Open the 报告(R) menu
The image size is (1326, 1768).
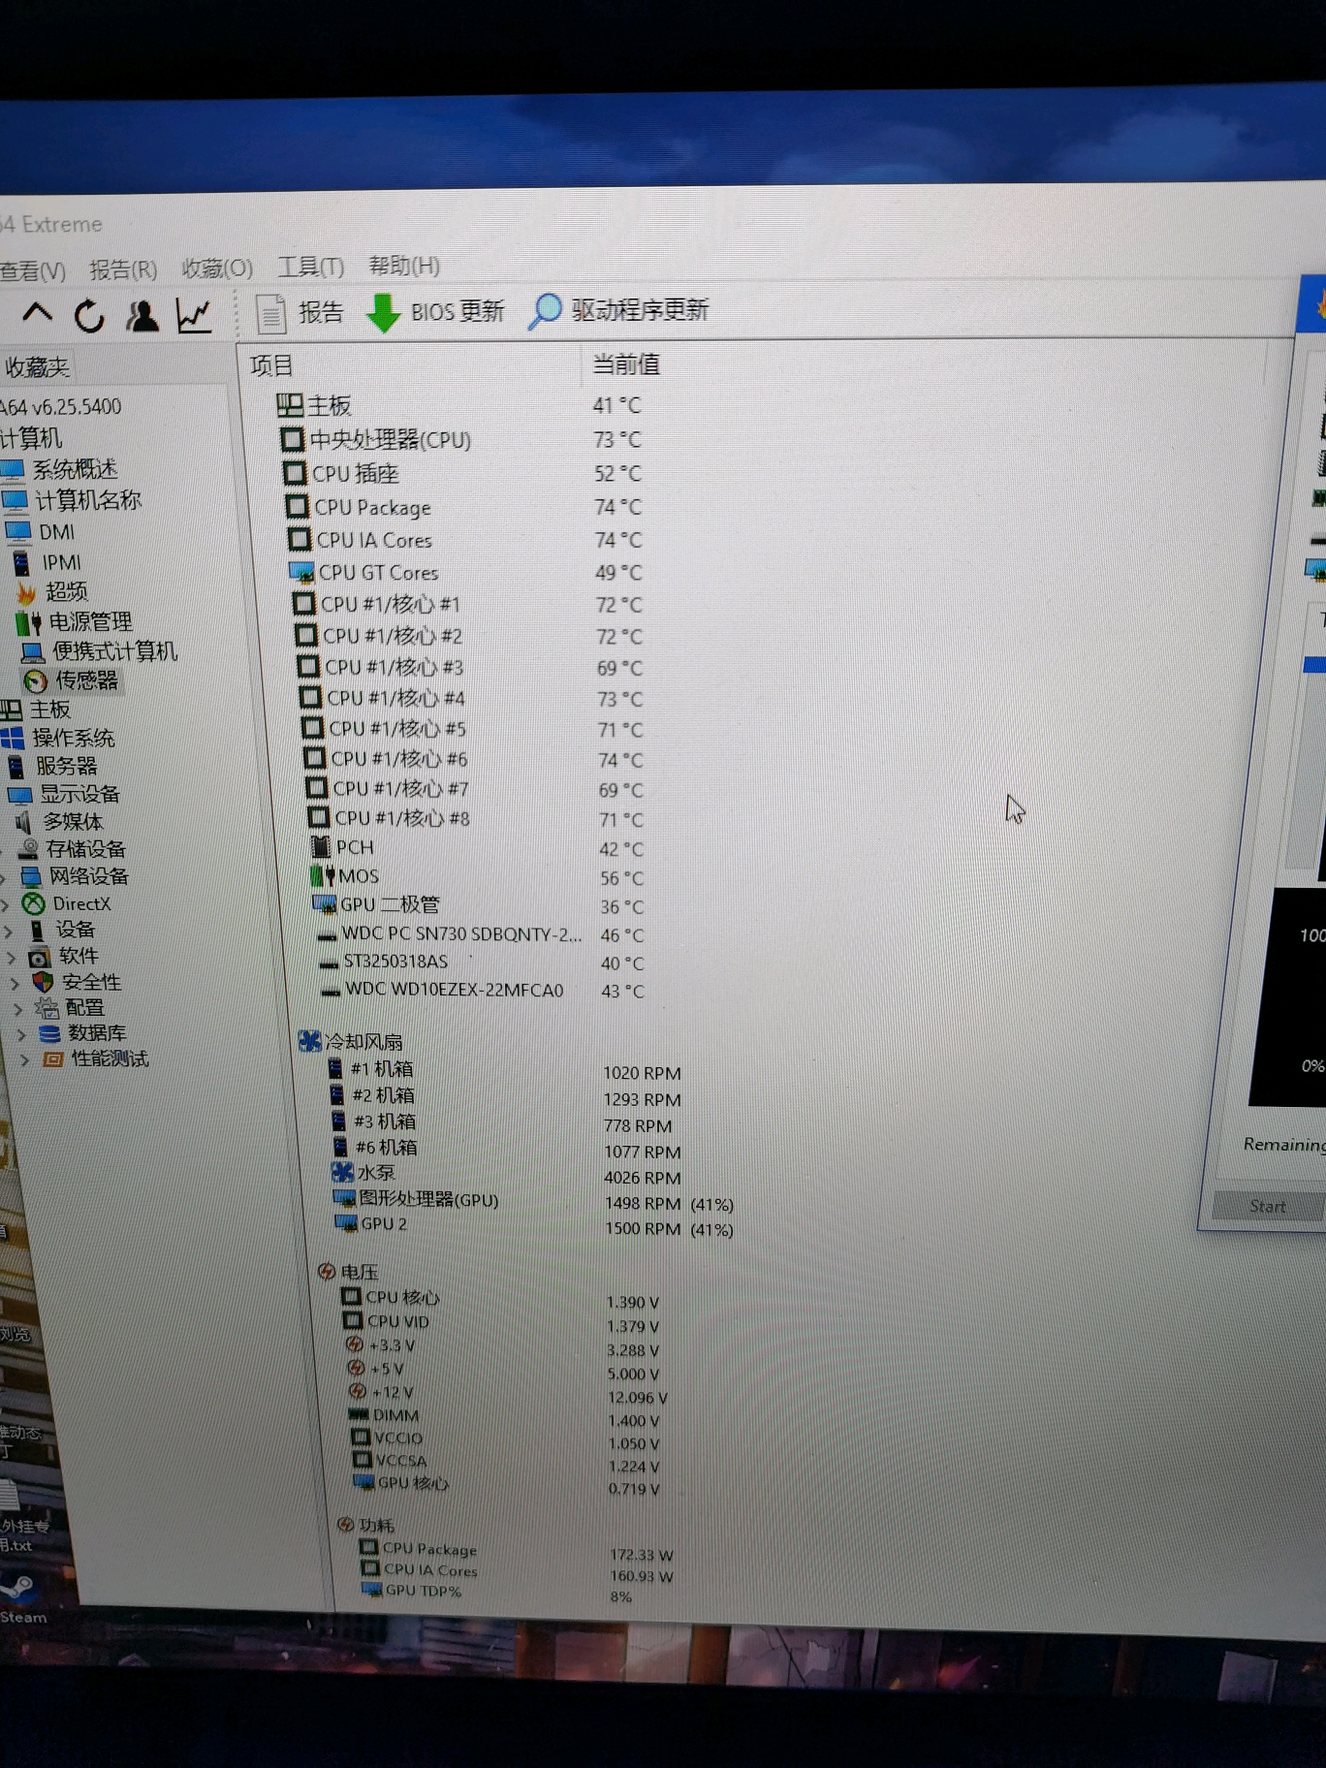pyautogui.click(x=123, y=269)
